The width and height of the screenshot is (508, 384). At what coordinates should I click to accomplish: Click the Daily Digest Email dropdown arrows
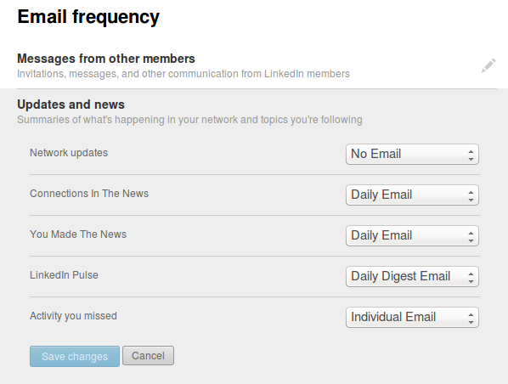[471, 277]
